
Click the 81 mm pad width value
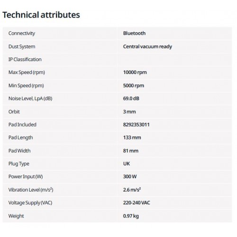(131, 151)
